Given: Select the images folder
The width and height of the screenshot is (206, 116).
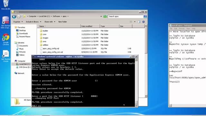Looking at the screenshot, I should pos(45,38).
